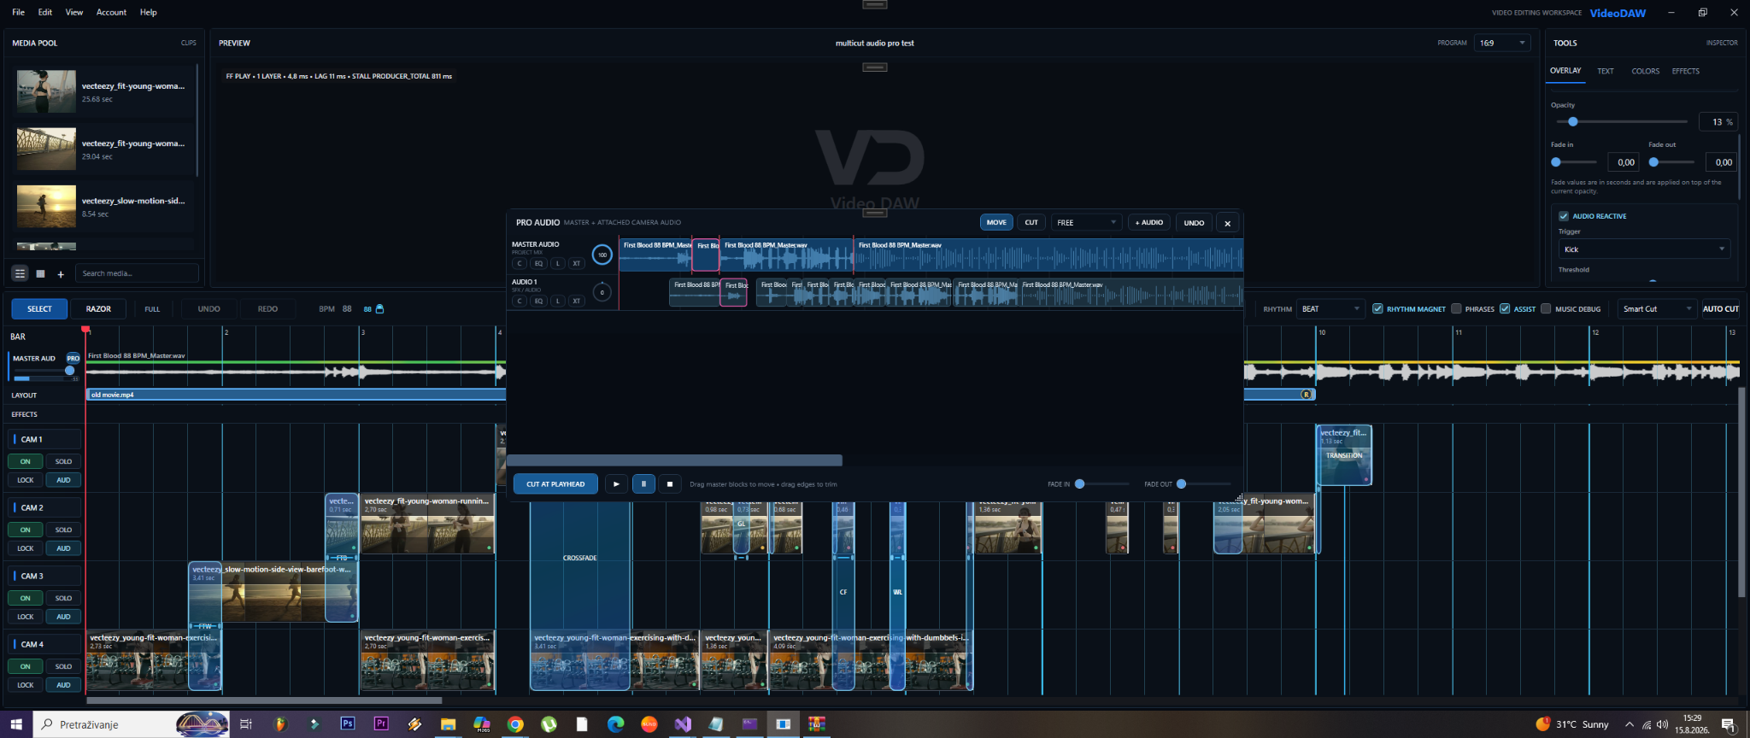
Task: Open File Explorer from the taskbar
Action: pos(448,723)
